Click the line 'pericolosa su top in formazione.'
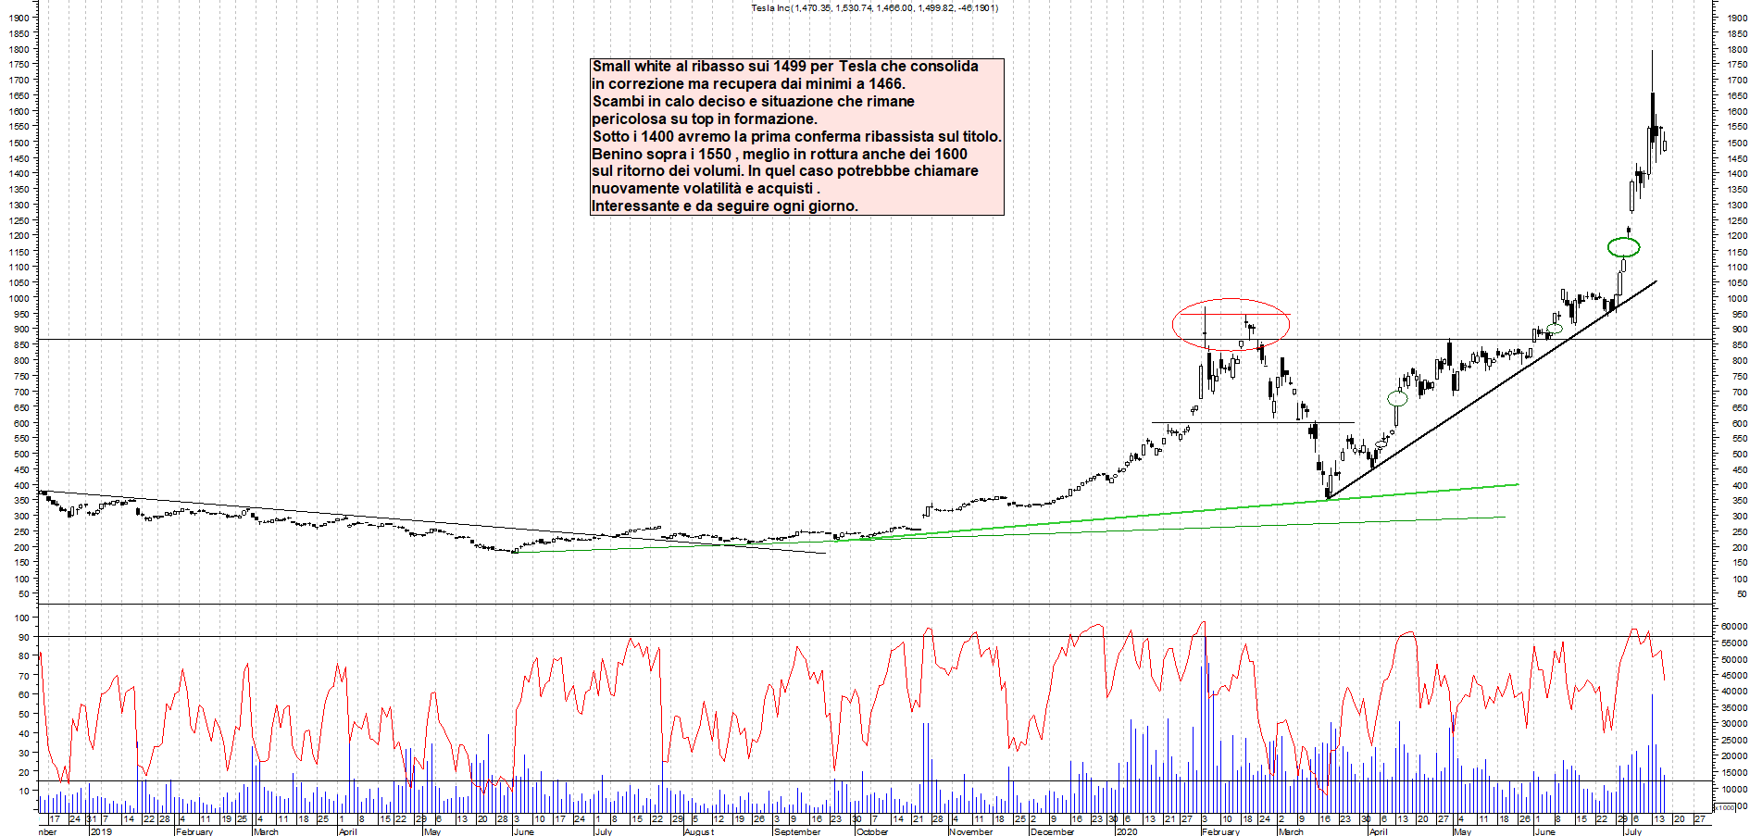Image resolution: width=1750 pixels, height=836 pixels. pyautogui.click(x=705, y=119)
